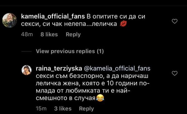Click the laughing tears emoji
The image size is (187, 114).
(x=100, y=98)
